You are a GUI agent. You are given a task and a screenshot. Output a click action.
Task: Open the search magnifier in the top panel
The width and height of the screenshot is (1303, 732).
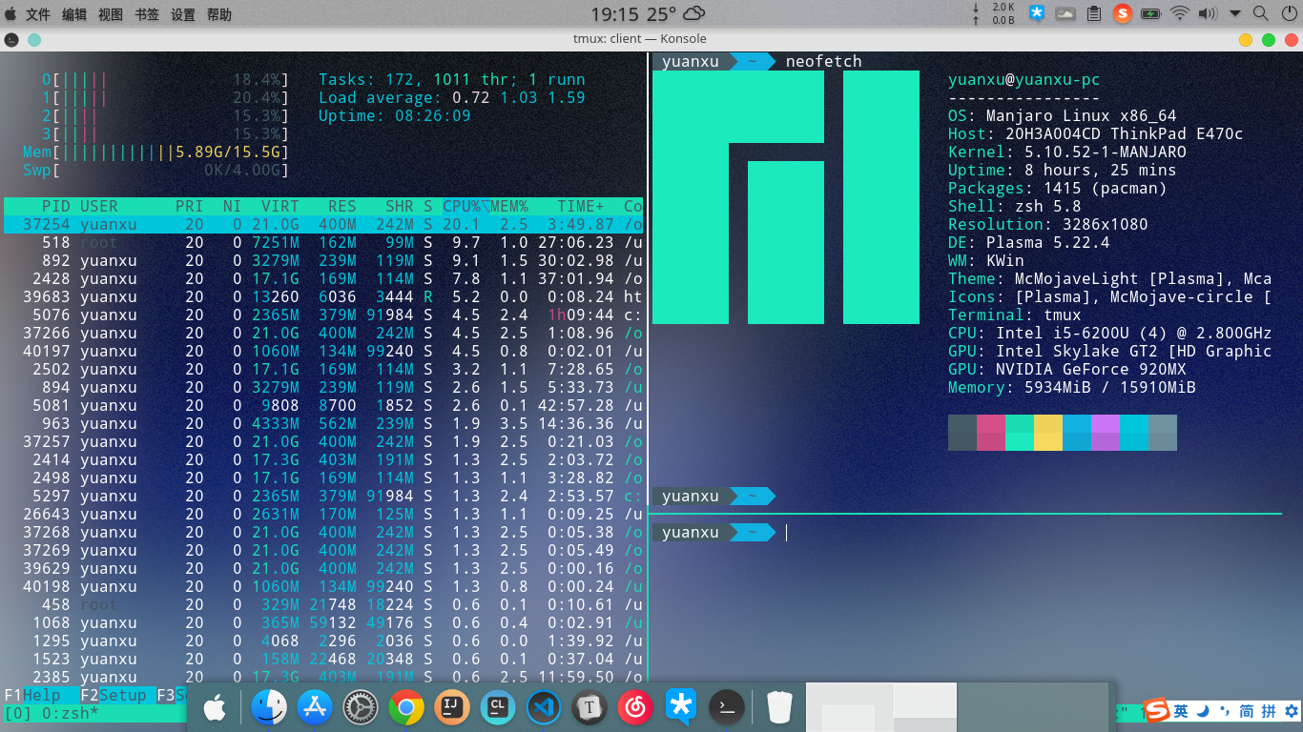[x=1261, y=13]
